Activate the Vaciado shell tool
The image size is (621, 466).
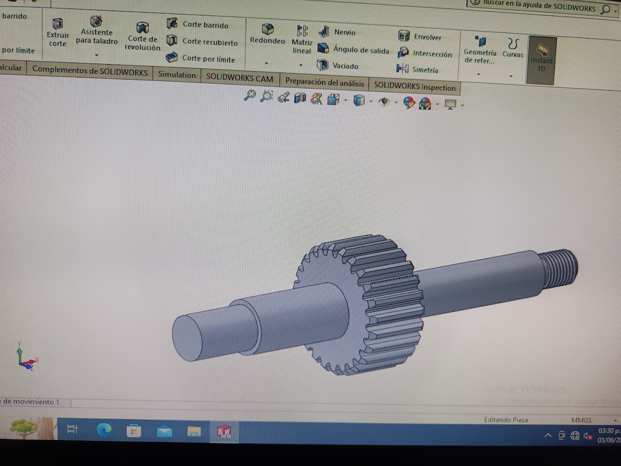[339, 66]
